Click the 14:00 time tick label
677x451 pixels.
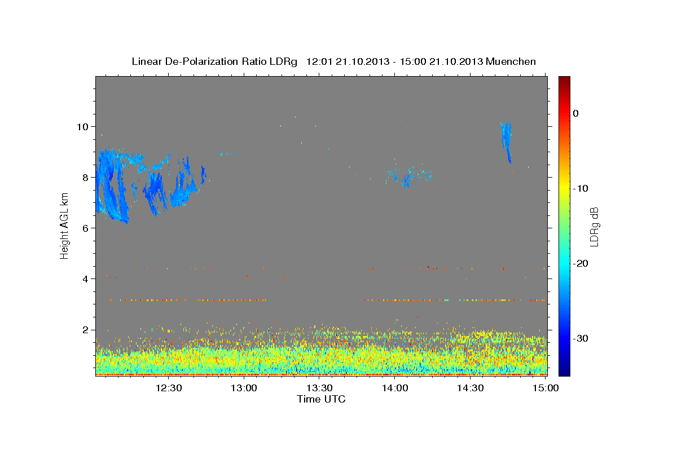(x=395, y=388)
